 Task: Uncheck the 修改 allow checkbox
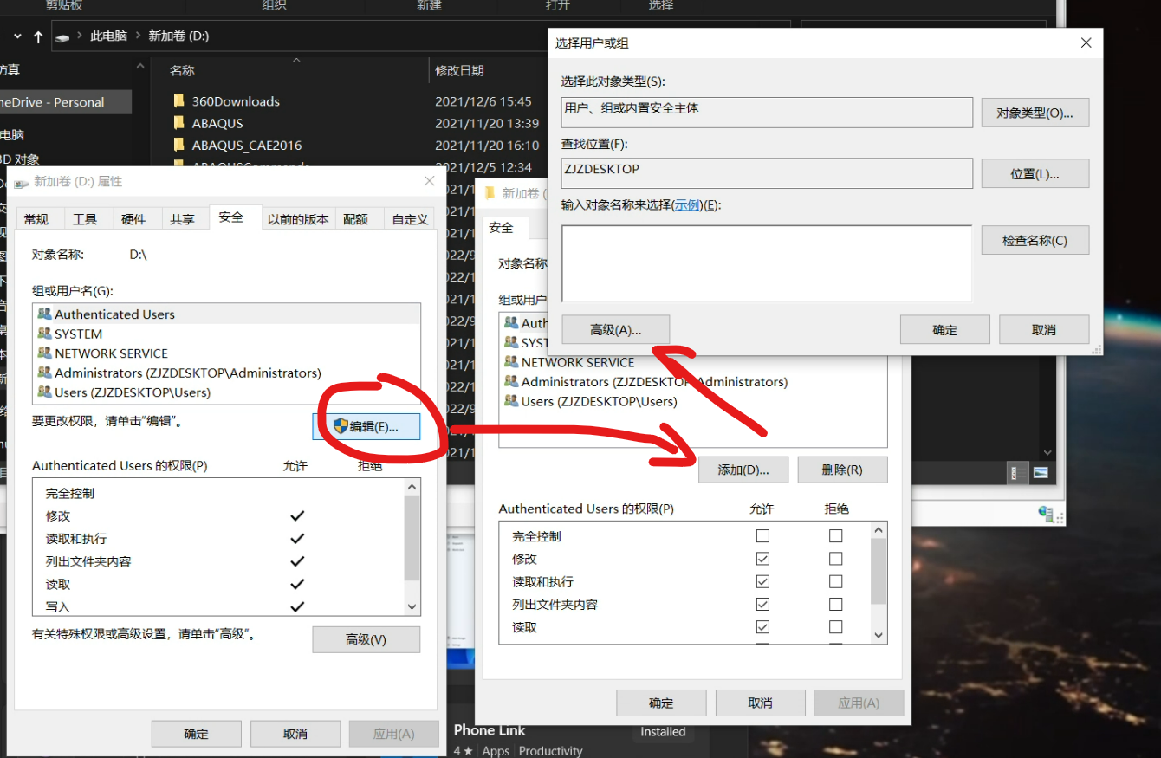(762, 559)
